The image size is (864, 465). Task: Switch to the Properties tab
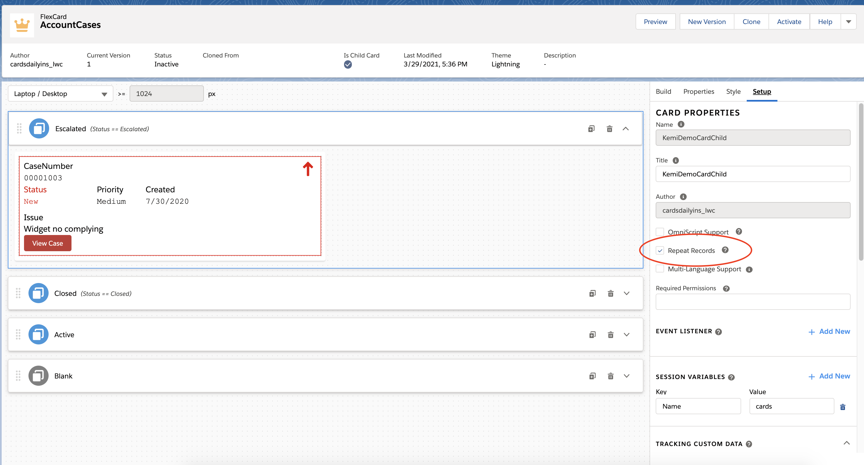tap(699, 92)
